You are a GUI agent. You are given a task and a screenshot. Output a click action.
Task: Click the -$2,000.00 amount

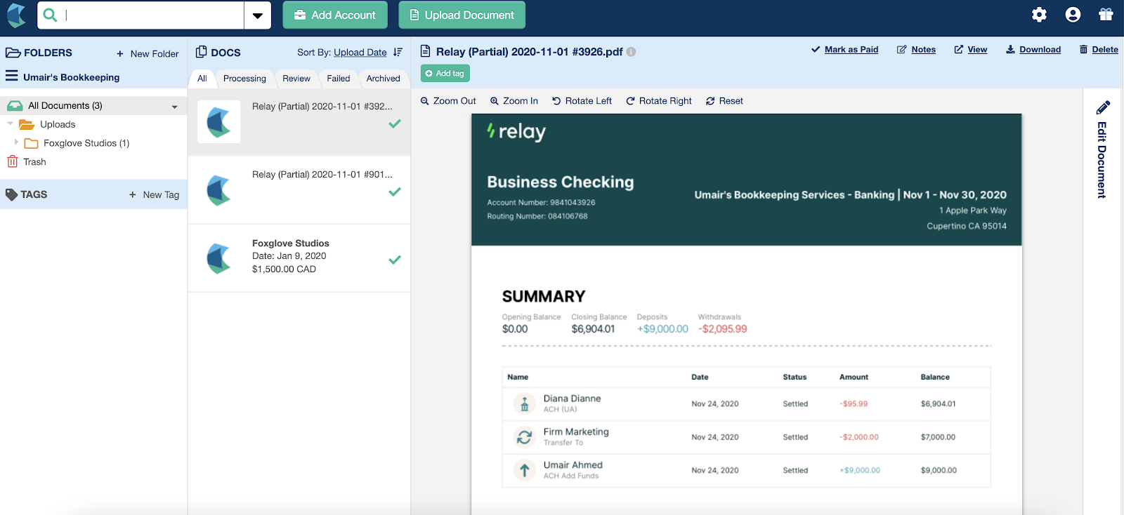click(x=859, y=437)
